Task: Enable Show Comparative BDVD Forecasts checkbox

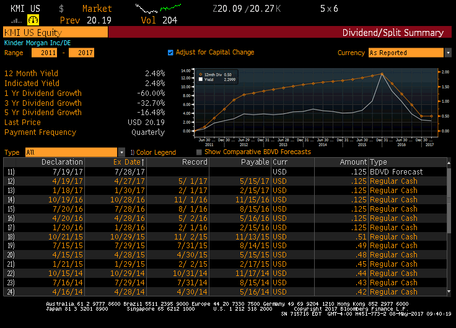Action: coord(199,152)
